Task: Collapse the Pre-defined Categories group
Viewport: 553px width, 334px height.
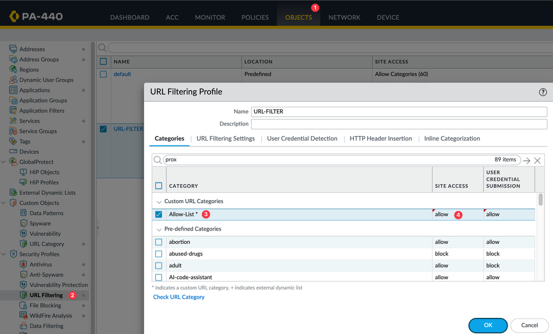Action: 159,229
